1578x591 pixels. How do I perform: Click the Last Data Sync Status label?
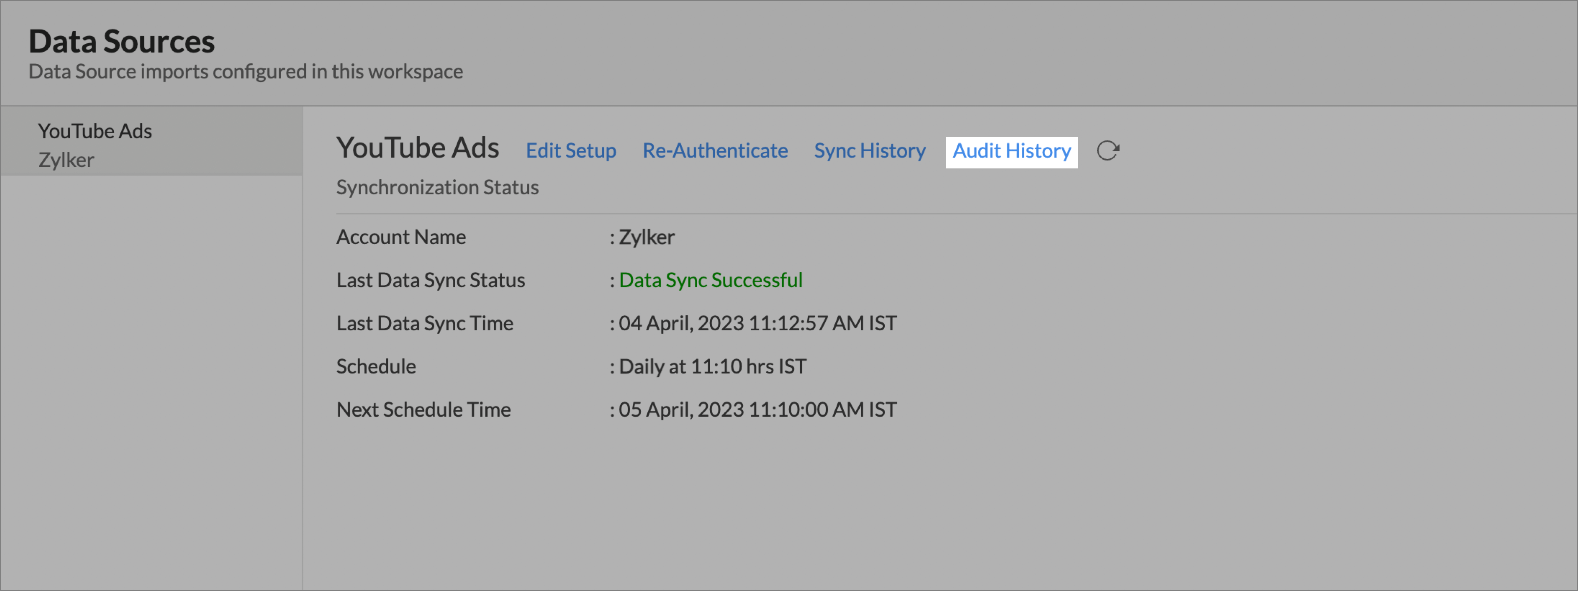[x=430, y=280]
